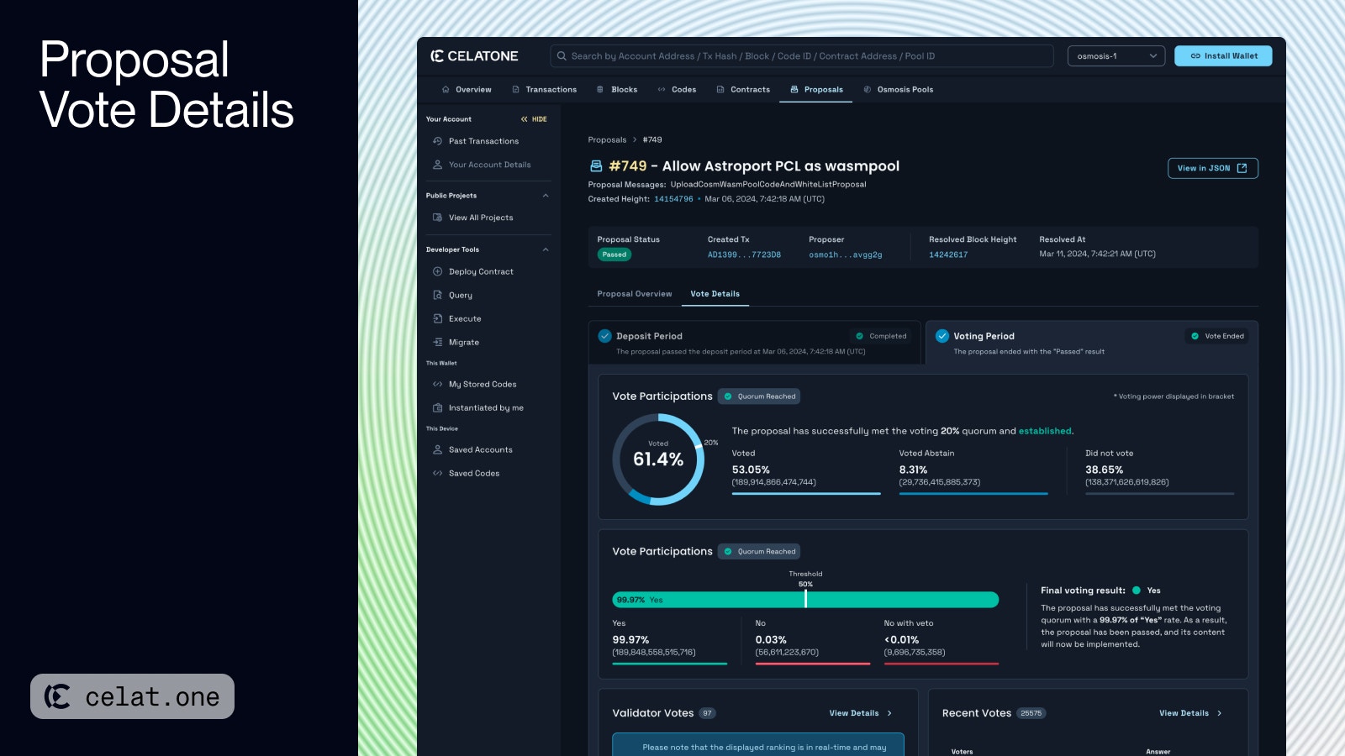Click the Did not vote 38.65% value
The width and height of the screenshot is (1345, 756).
(x=1104, y=470)
